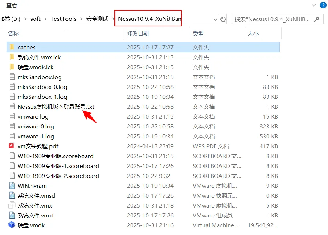Open the address bar history dropdown
328x235 pixels.
click(214, 19)
